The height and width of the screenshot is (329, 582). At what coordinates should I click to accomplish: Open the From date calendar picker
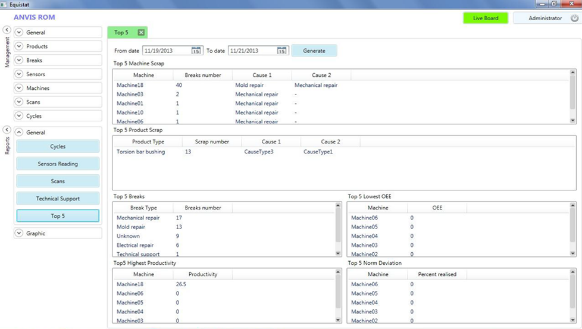point(196,51)
